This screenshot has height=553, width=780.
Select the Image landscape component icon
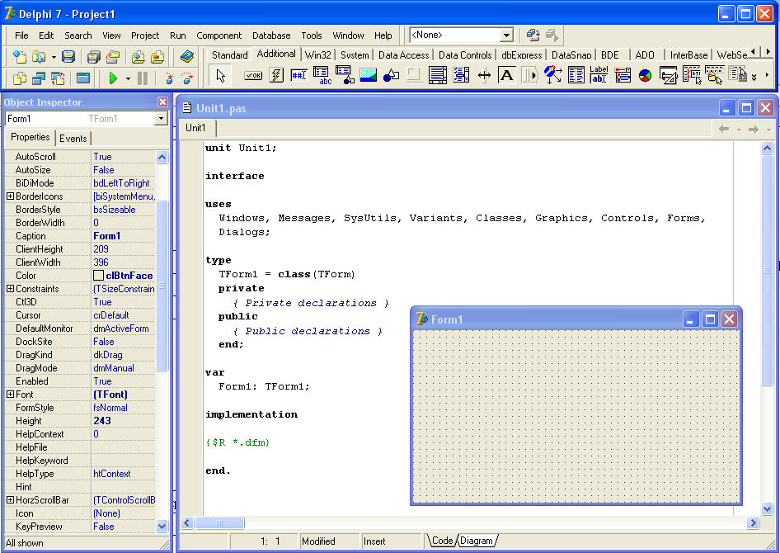368,75
